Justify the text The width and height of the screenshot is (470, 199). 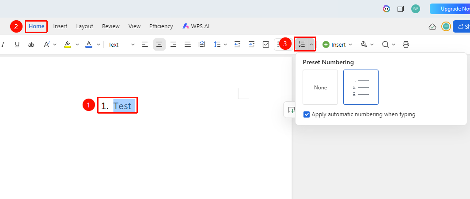point(188,44)
